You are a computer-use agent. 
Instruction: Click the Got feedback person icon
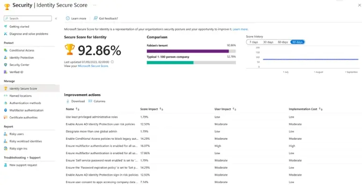(x=96, y=18)
